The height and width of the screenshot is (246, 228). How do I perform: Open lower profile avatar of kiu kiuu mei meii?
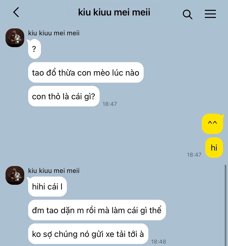point(15,175)
